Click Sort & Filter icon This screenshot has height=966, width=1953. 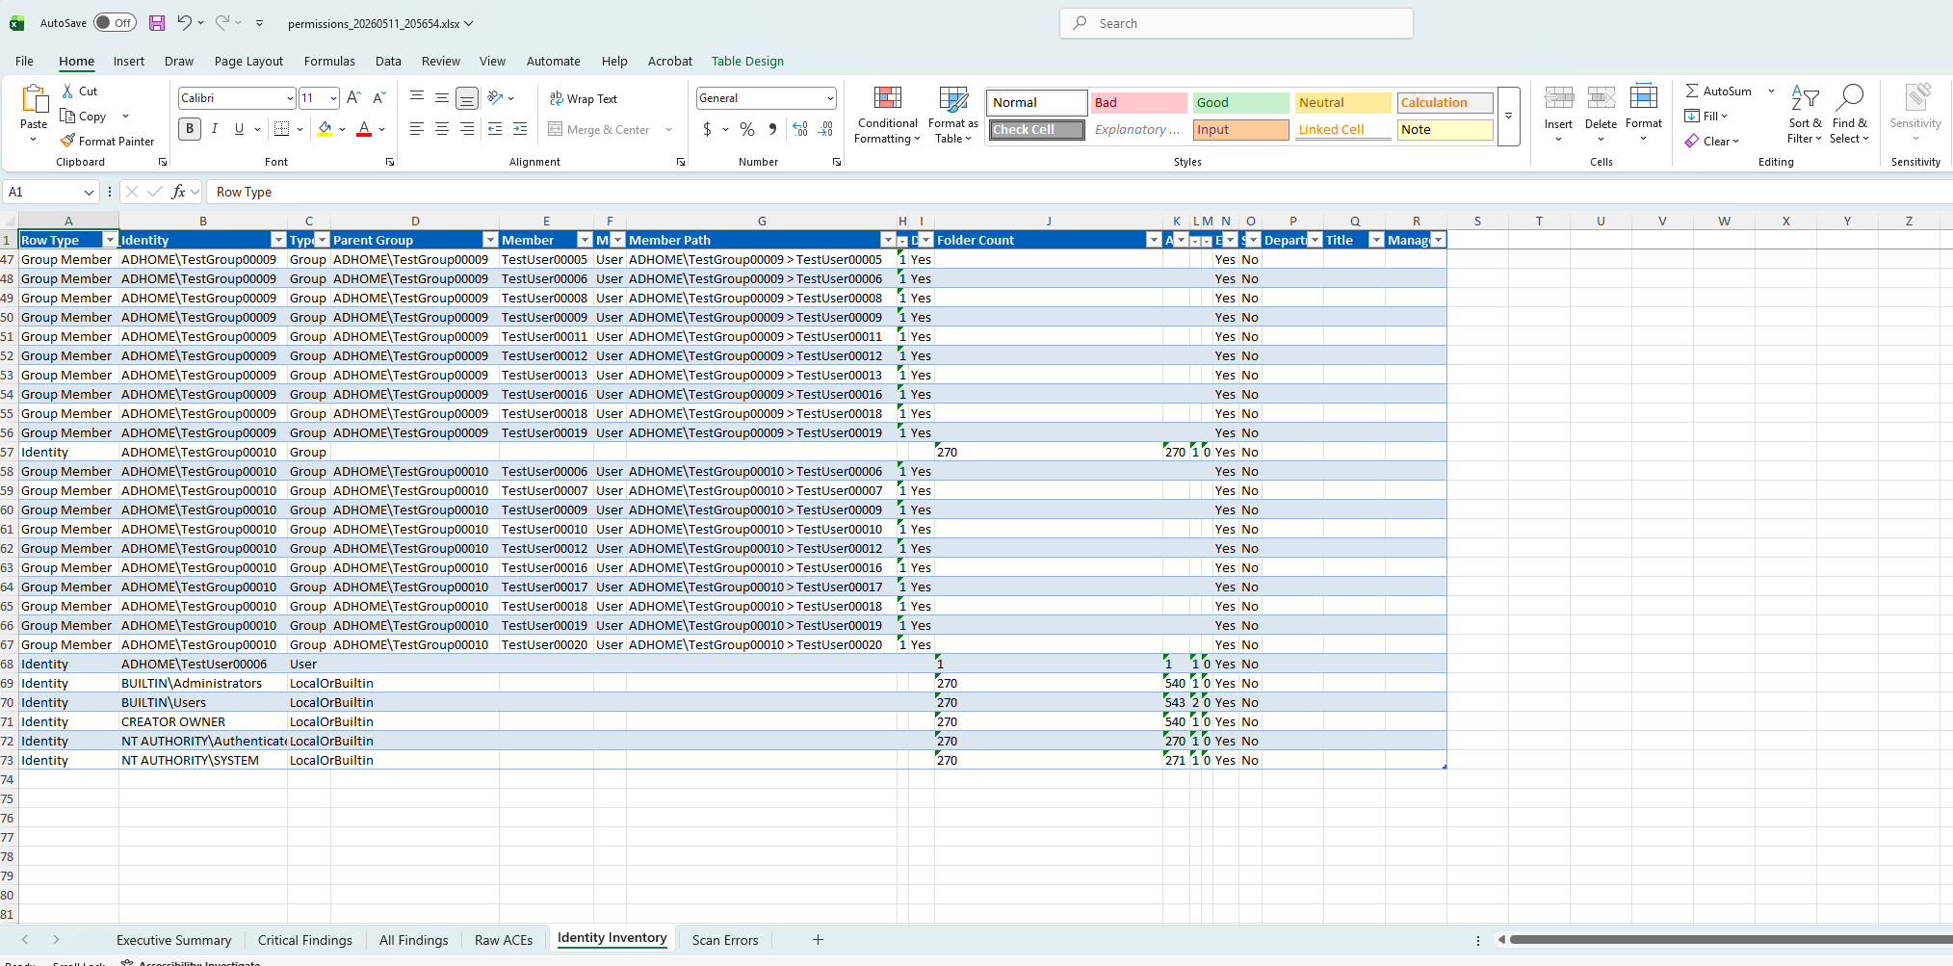click(x=1805, y=97)
